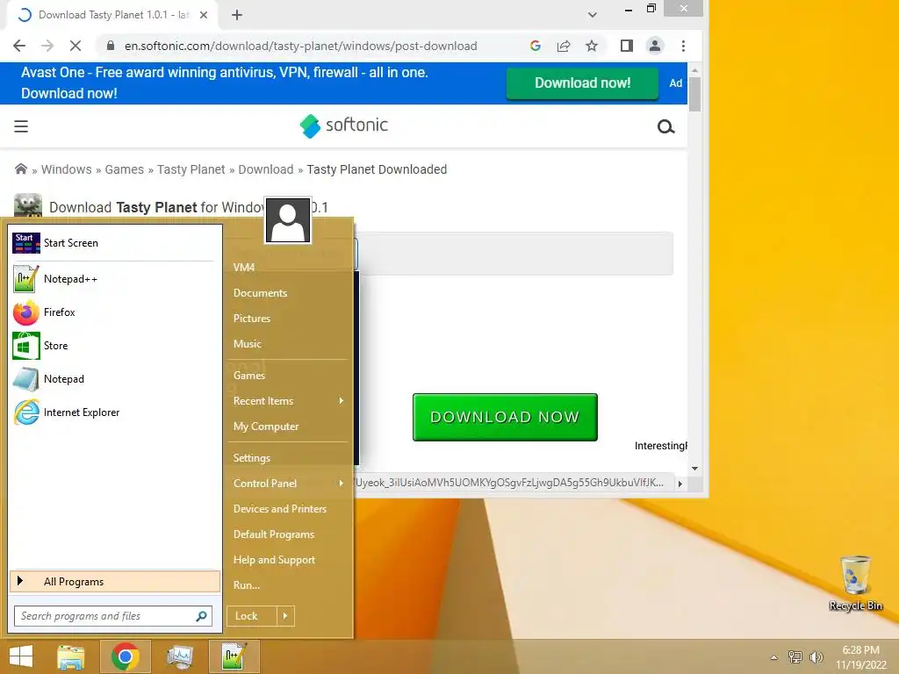Viewport: 899px width, 674px height.
Task: Open the Run... dialog
Action: (x=247, y=585)
